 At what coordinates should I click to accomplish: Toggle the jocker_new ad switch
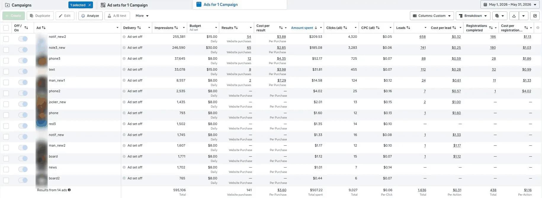click(23, 104)
